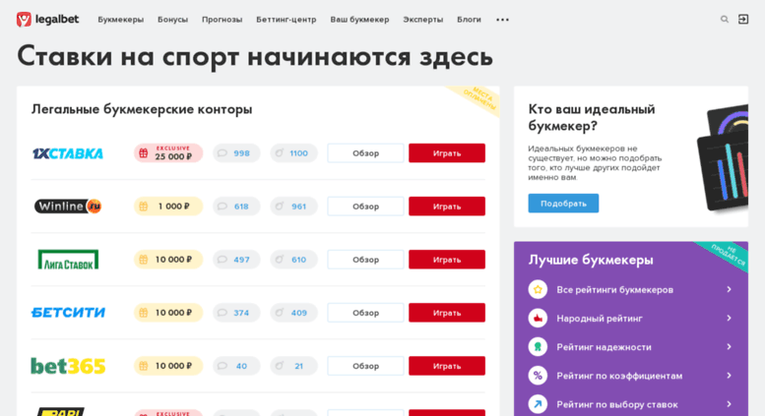The height and width of the screenshot is (416, 765).
Task: Open Рейтинг по выбору ставок link
Action: tap(617, 404)
